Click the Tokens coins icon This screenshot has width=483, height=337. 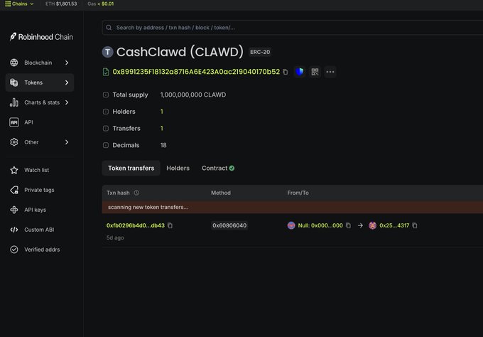(14, 82)
